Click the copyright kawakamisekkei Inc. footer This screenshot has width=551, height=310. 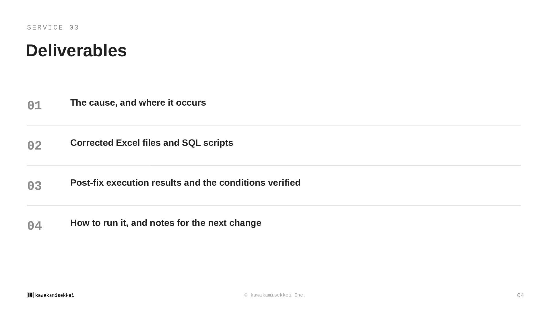(x=275, y=295)
